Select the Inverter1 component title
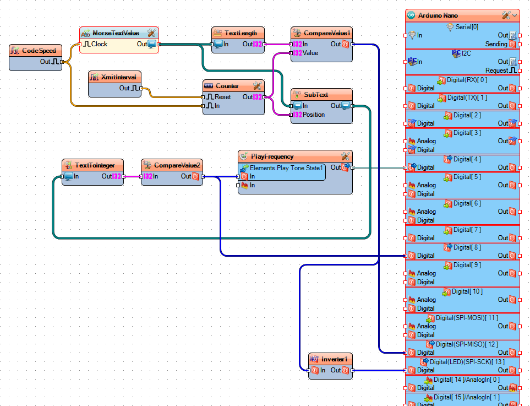The image size is (530, 406). [334, 359]
